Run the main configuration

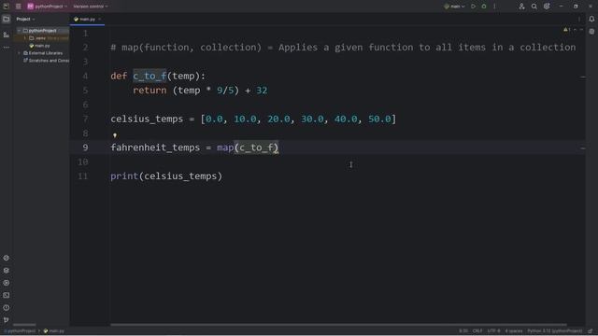pos(473,7)
